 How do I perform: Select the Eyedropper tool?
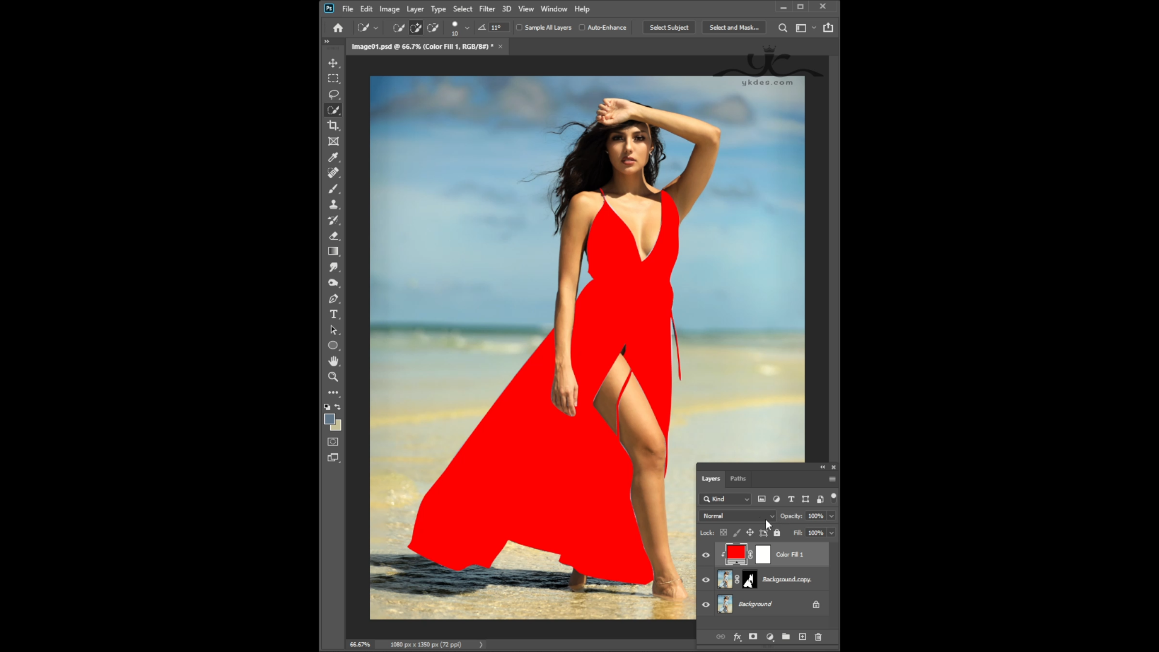pyautogui.click(x=333, y=157)
